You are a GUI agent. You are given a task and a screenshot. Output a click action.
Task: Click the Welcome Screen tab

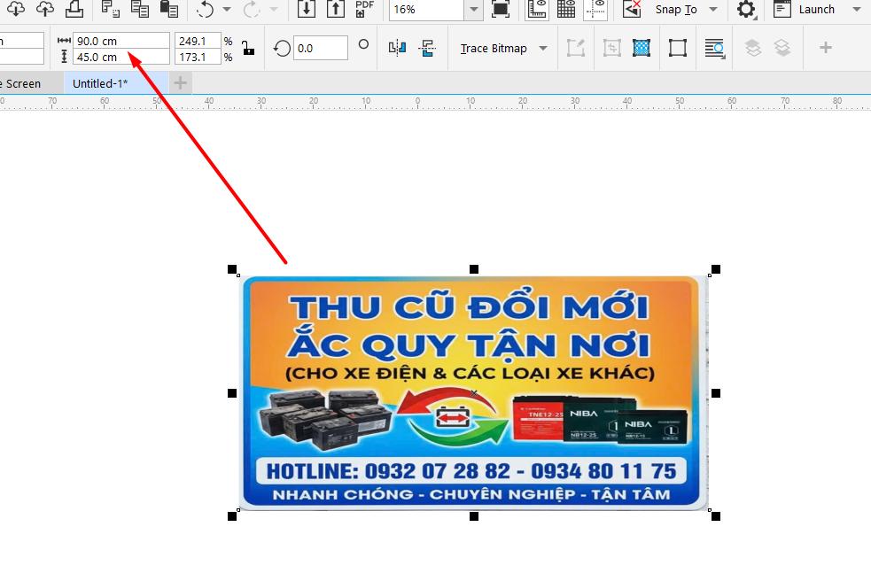tap(30, 83)
